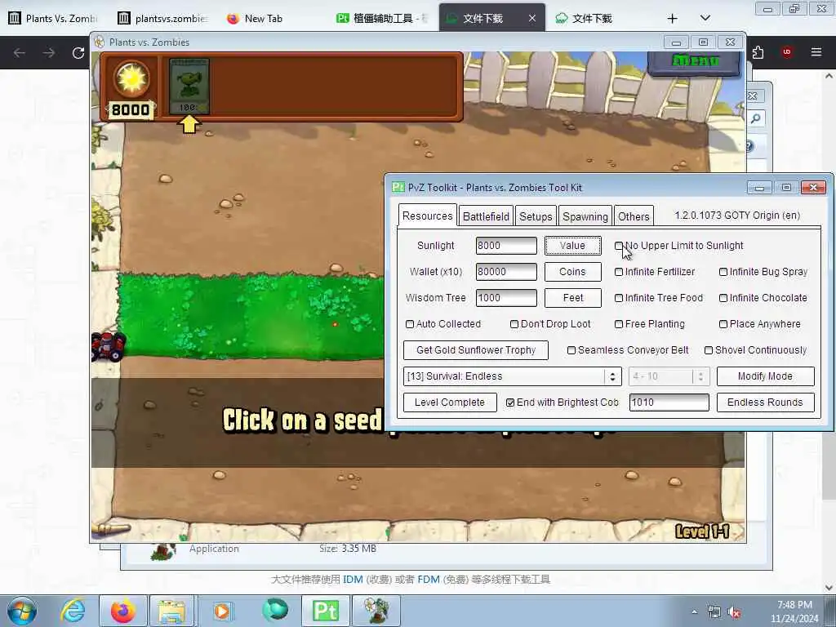Screen dimensions: 836x627
Task: Click the PvZ Toolkit Pt taskbar icon
Action: 325,611
